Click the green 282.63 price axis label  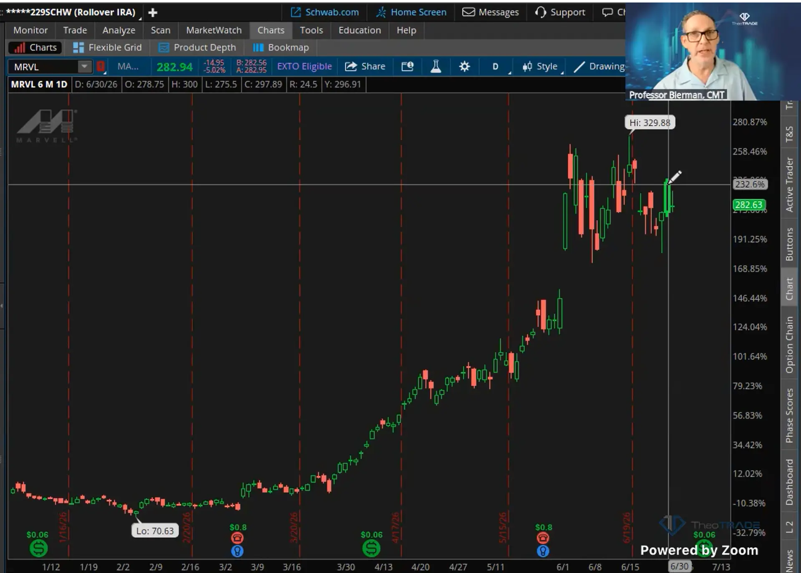tap(750, 205)
